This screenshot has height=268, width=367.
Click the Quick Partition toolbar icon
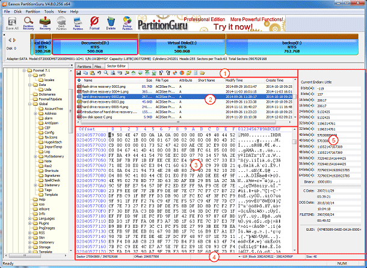[x=61, y=23]
